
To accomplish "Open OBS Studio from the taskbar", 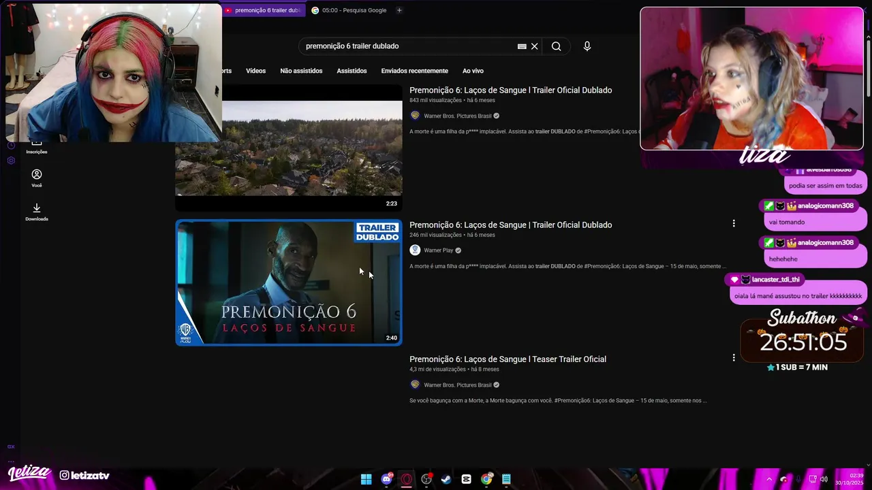I will tap(426, 479).
